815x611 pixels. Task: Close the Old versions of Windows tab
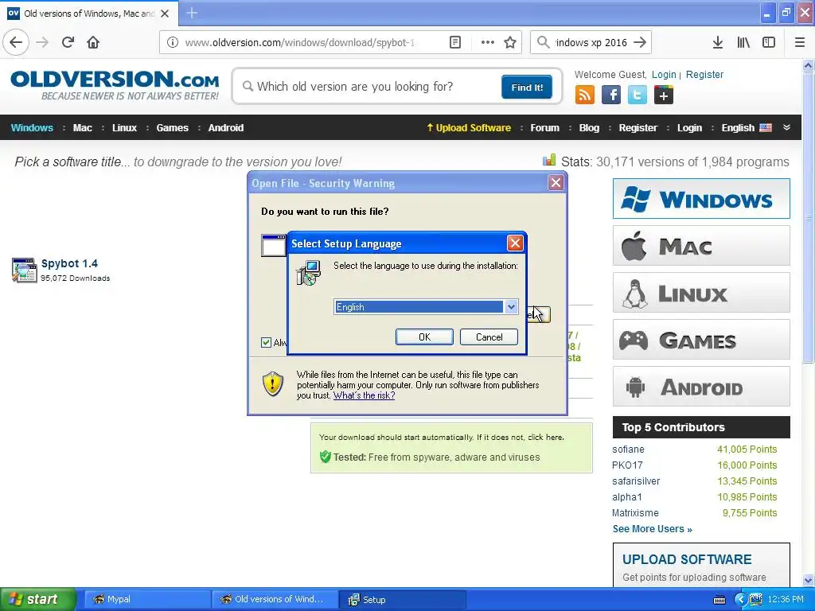[x=165, y=14]
